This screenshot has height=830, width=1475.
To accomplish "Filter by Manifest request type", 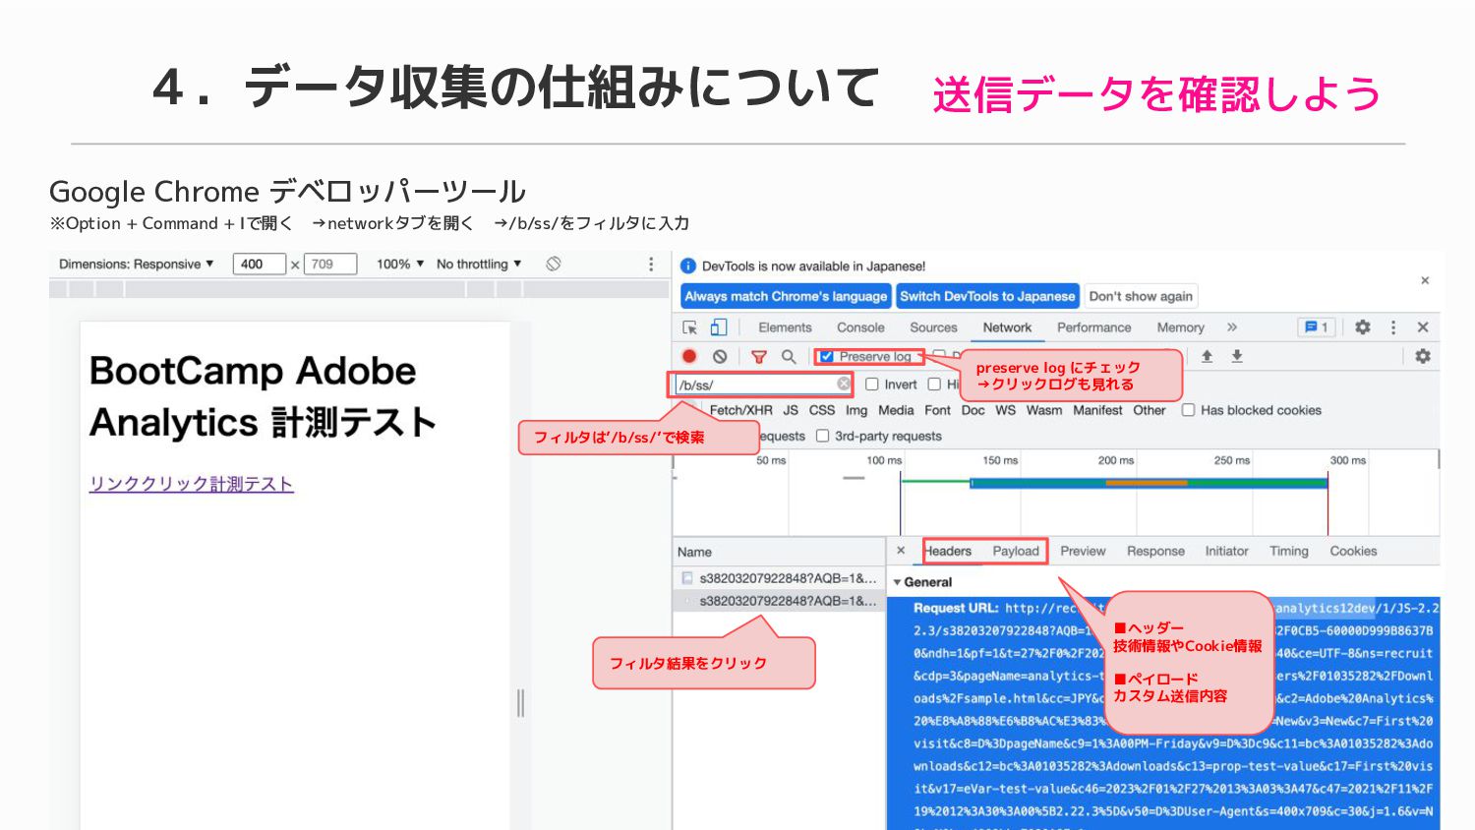I will pos(1097,410).
